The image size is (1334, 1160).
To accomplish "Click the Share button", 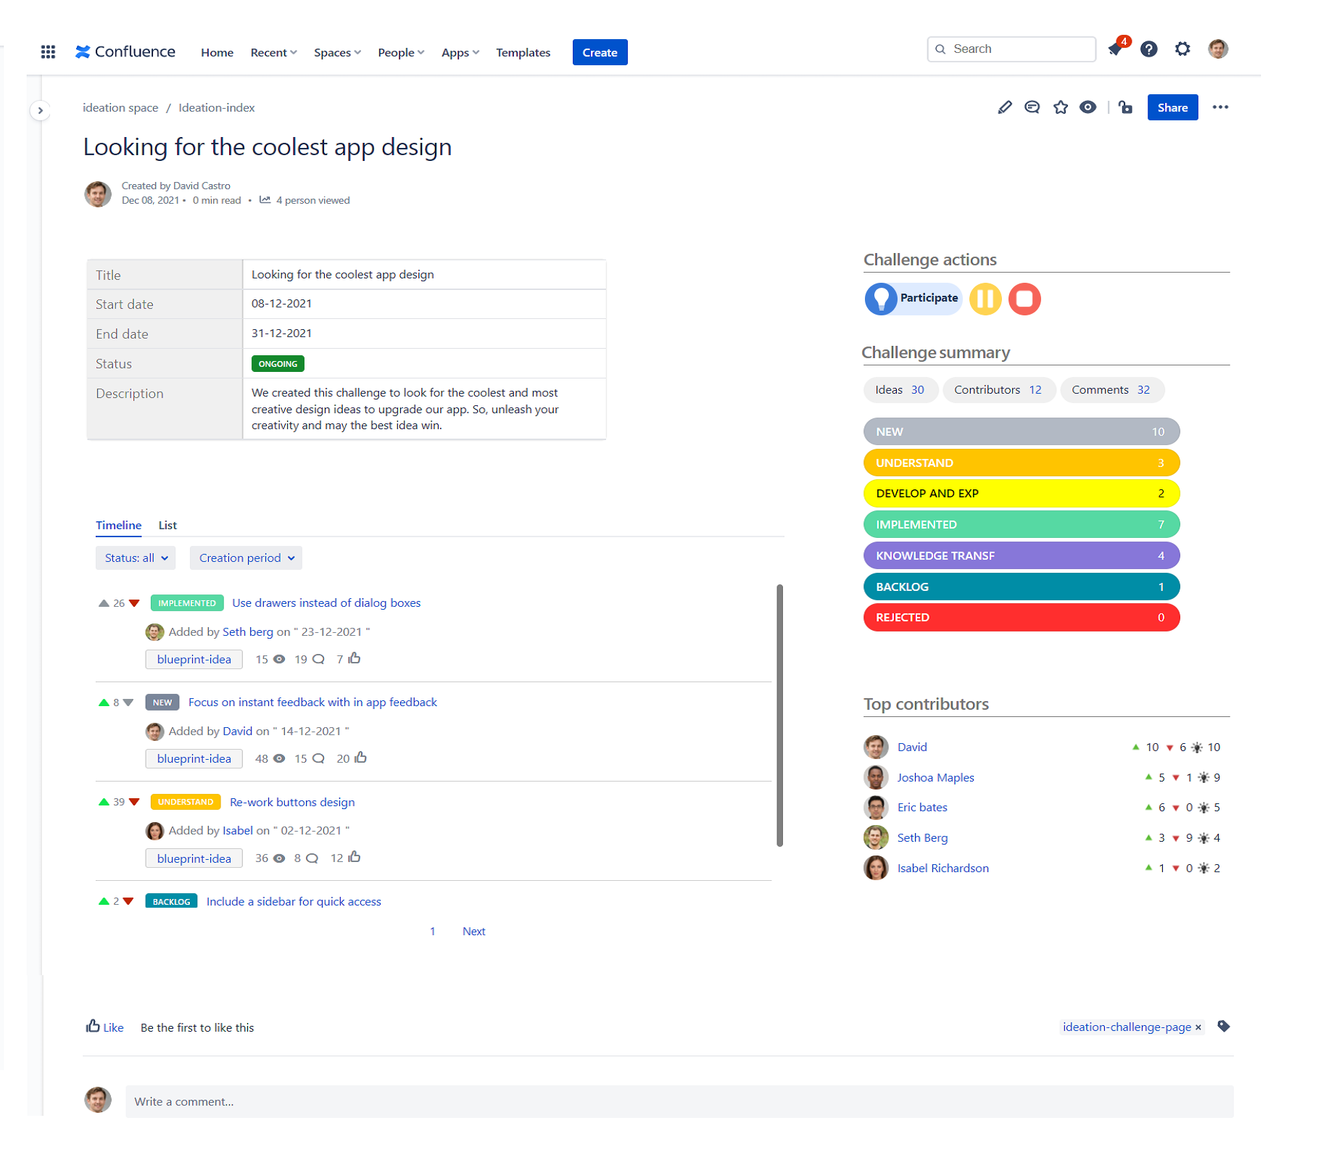I will coord(1172,107).
